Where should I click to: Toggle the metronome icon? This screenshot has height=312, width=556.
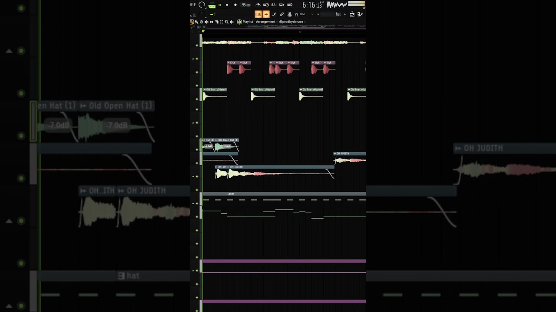coord(258,5)
